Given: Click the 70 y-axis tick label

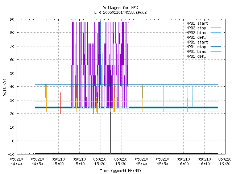Looking at the screenshot, I should point(12,46).
